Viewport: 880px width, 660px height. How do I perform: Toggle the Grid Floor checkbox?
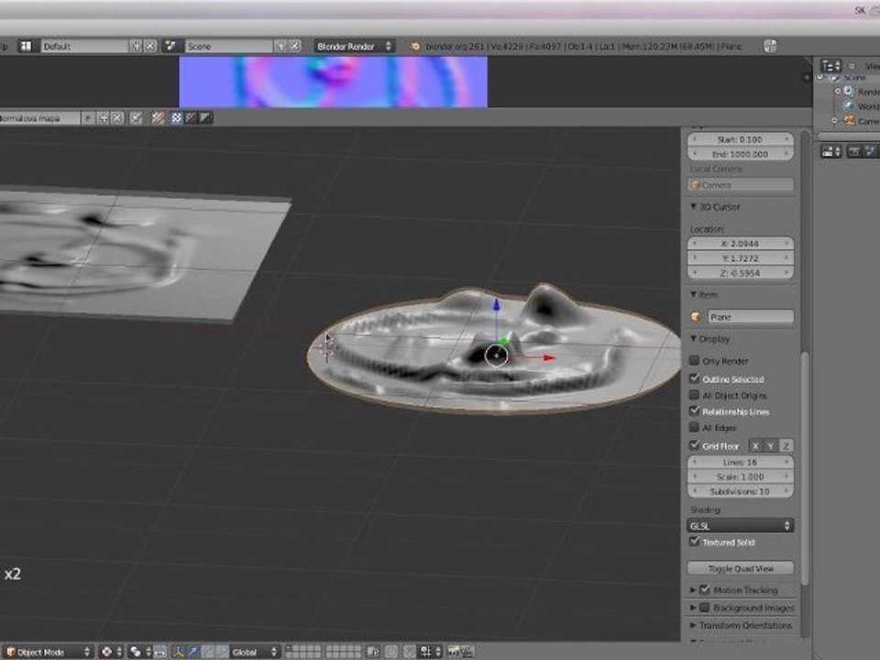694,445
